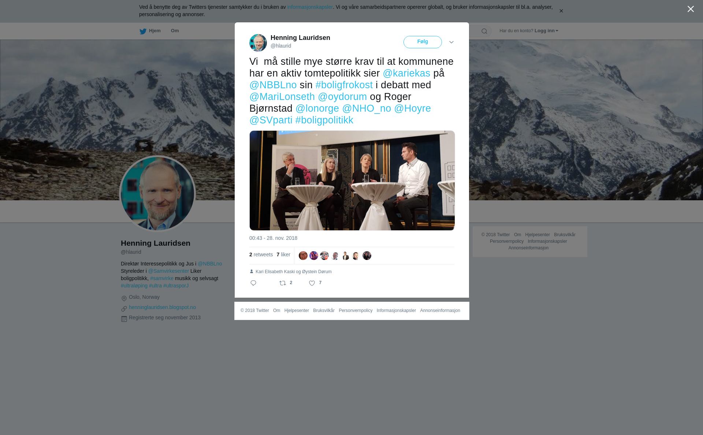
Task: Expand the tweet options chevron menu
Action: pos(451,42)
